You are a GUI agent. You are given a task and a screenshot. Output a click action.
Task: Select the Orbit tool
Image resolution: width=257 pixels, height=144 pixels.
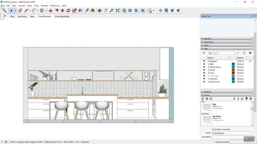100,11
